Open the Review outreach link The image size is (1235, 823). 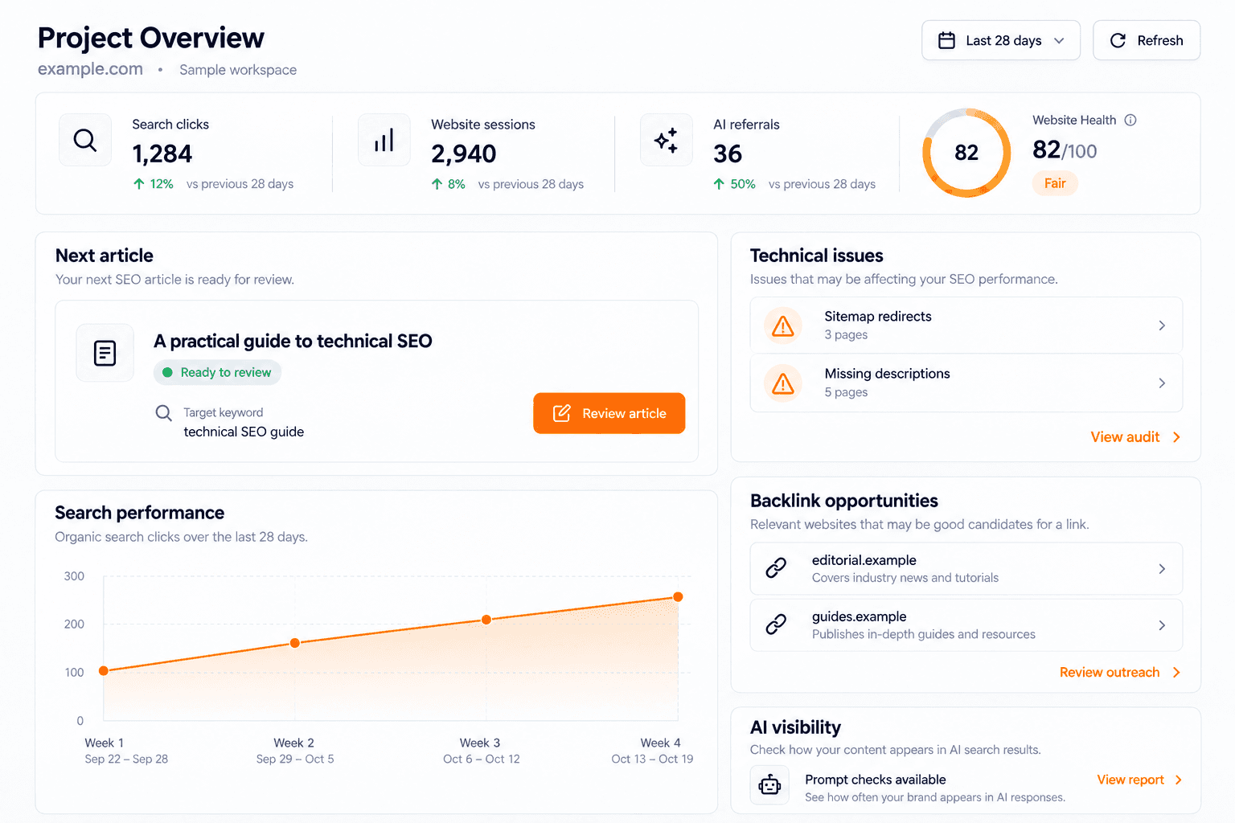click(x=1110, y=673)
